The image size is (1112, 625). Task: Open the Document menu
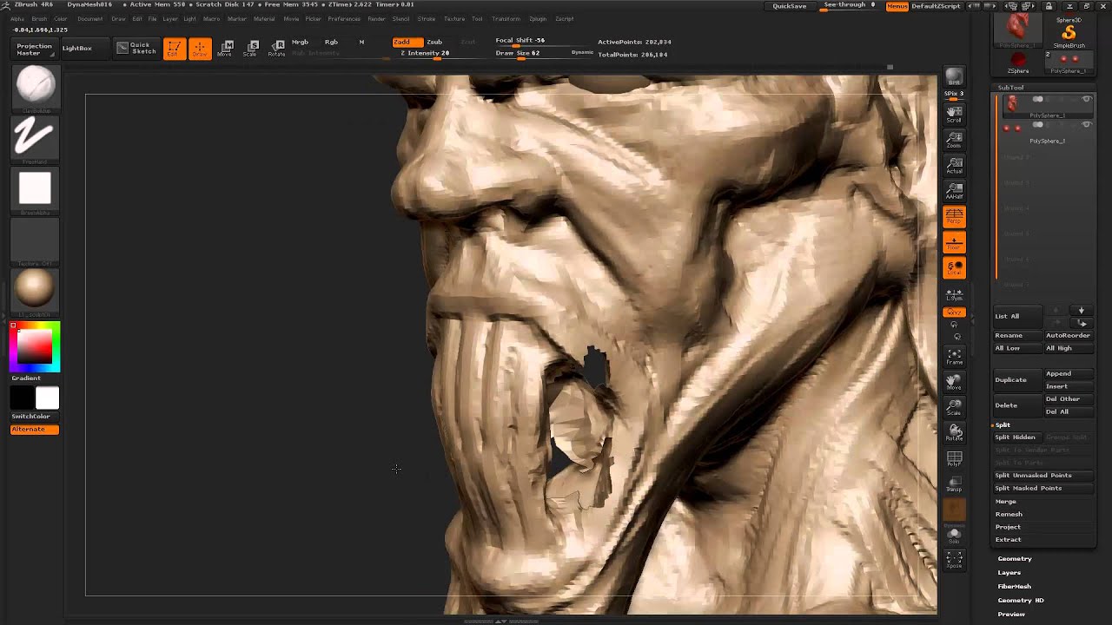pyautogui.click(x=89, y=18)
